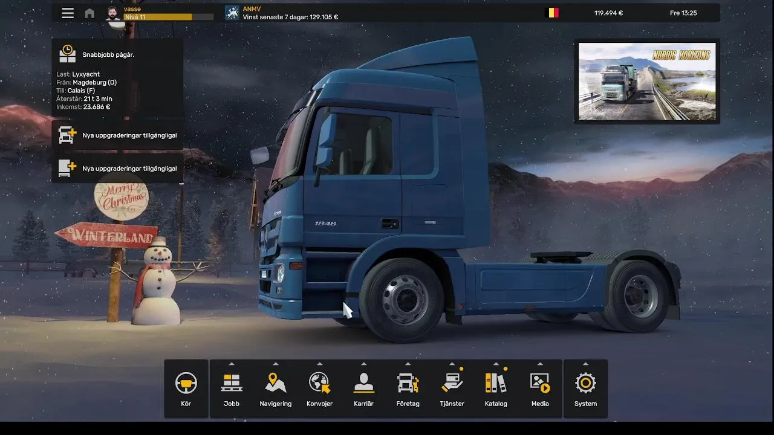Screen dimensions: 774x435
Task: Click the 119.494 € balance
Action: [x=608, y=13]
